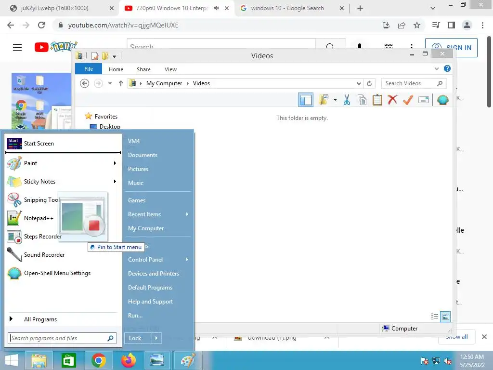Click the orange checkmark Properties icon
This screenshot has width=493, height=370.
(408, 100)
